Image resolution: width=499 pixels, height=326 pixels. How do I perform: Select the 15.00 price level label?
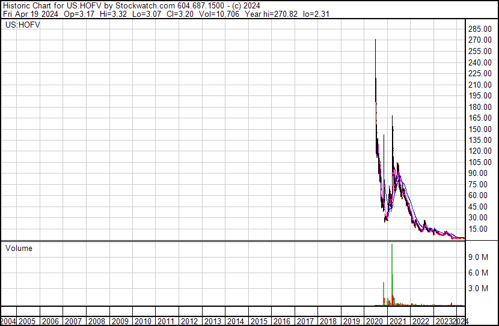pyautogui.click(x=481, y=229)
